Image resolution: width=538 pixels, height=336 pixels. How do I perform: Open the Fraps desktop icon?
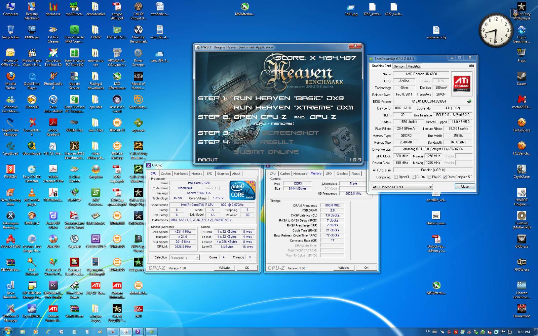point(522,55)
